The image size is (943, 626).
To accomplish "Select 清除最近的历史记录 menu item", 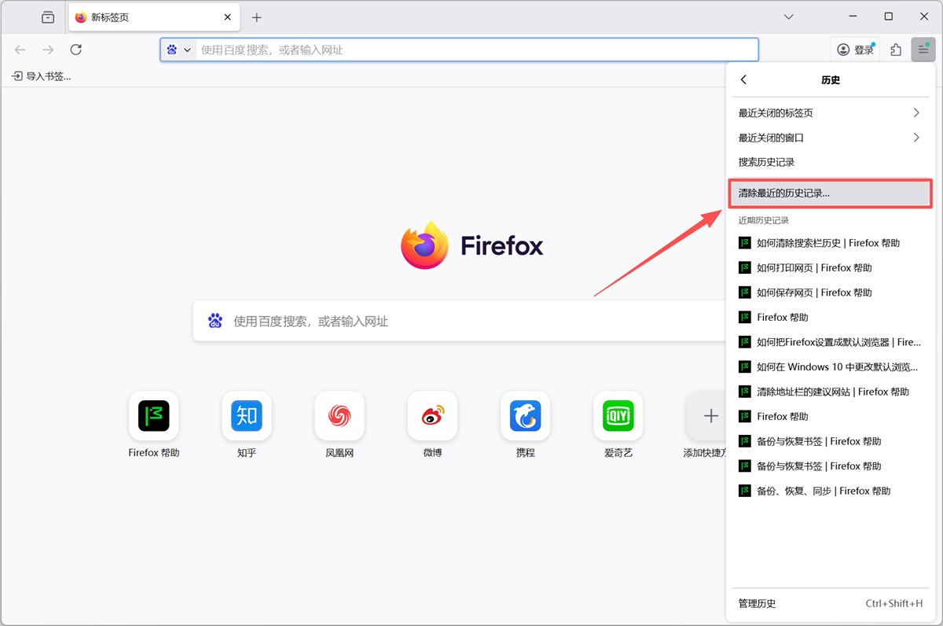I will (x=829, y=193).
